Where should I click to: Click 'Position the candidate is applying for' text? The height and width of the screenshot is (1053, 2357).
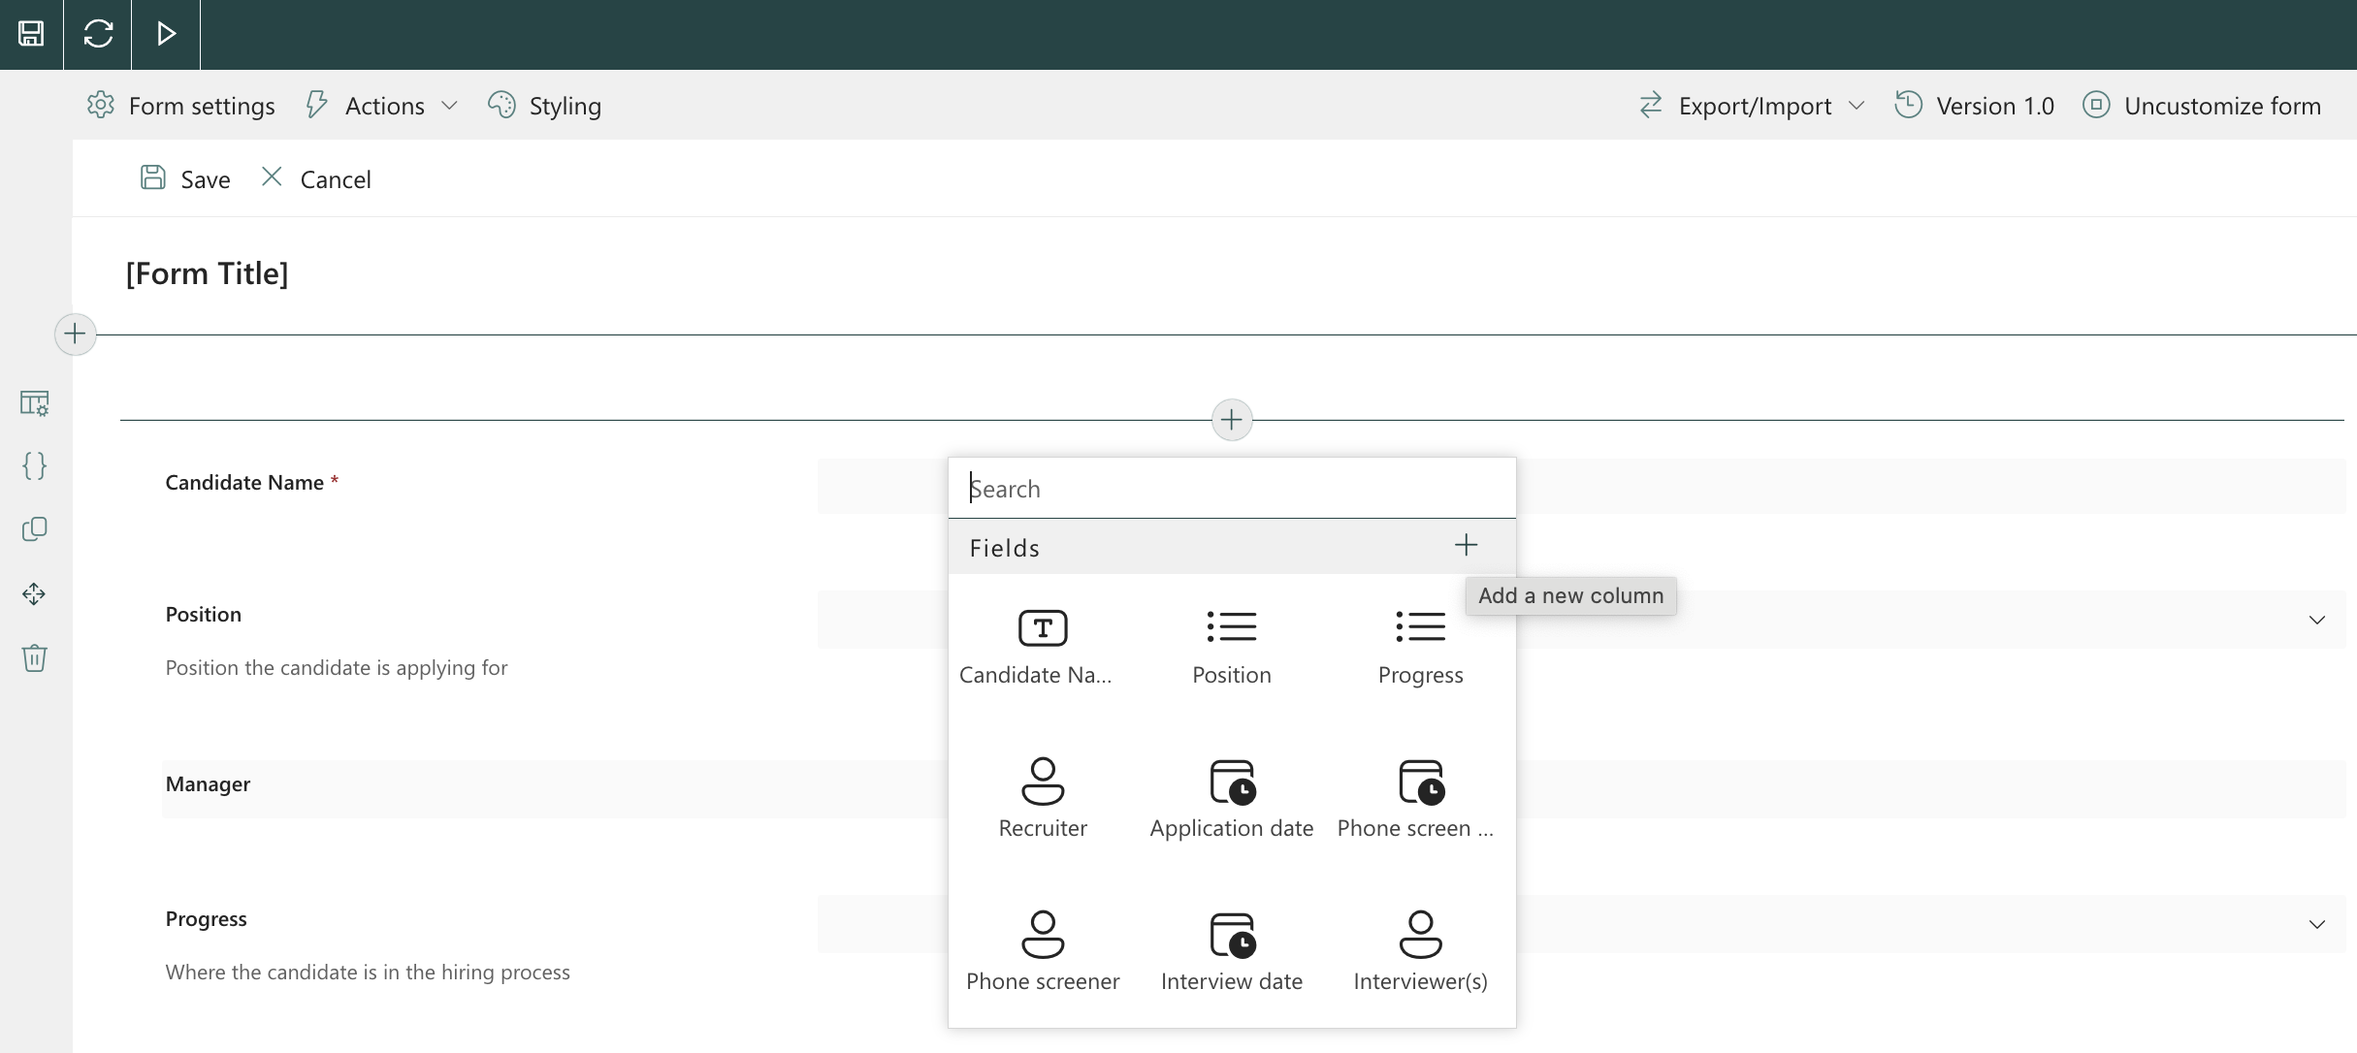pos(337,667)
